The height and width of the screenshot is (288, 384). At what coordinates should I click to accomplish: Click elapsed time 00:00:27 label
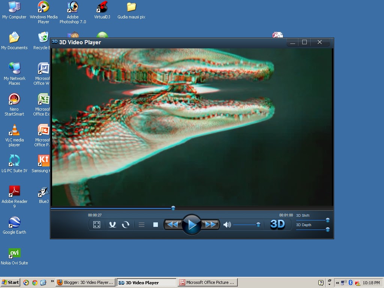[x=95, y=215]
